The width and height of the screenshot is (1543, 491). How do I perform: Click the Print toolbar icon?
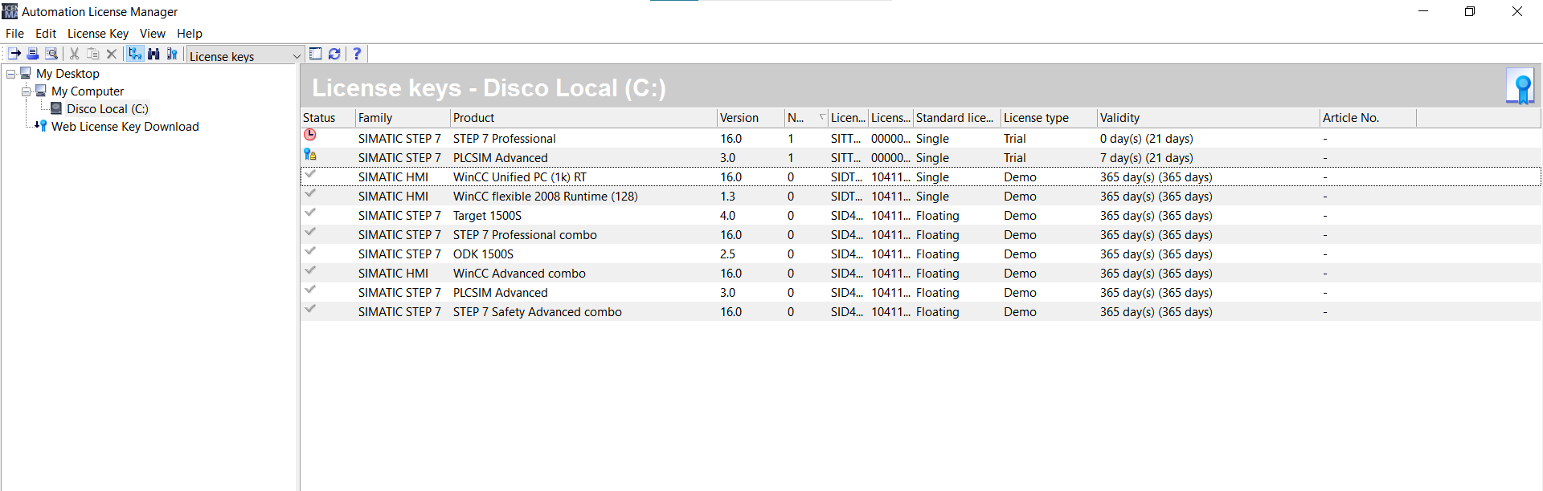[33, 54]
